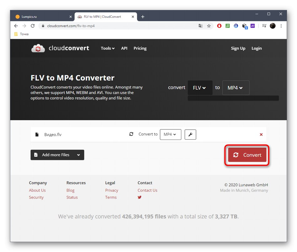Open the Chrome three-dot menu
297x252 pixels.
click(281, 26)
